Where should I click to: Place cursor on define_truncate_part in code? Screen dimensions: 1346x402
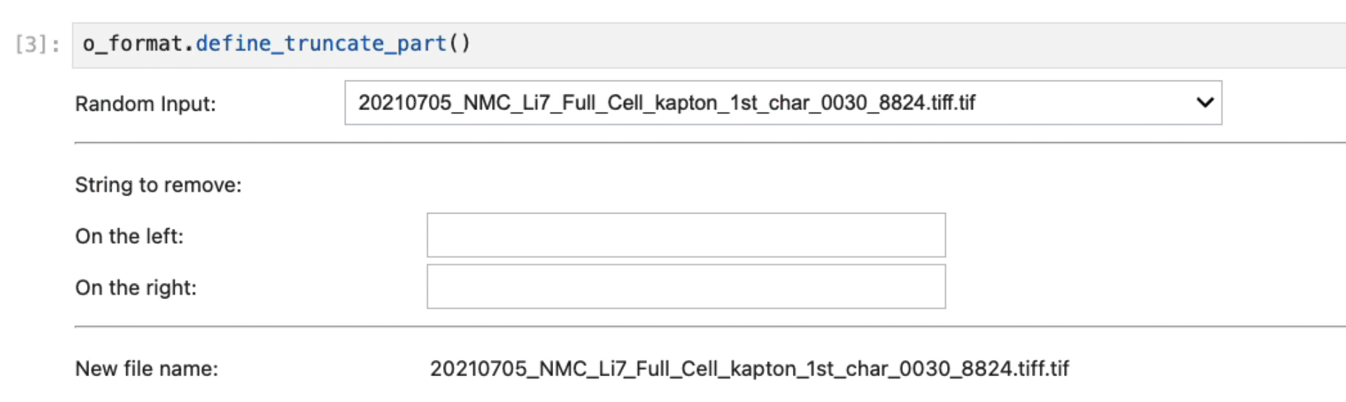pyautogui.click(x=321, y=44)
